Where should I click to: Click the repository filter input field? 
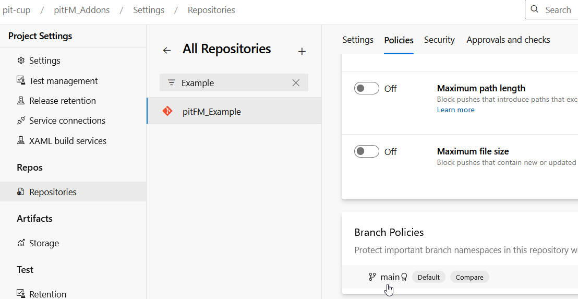[230, 83]
